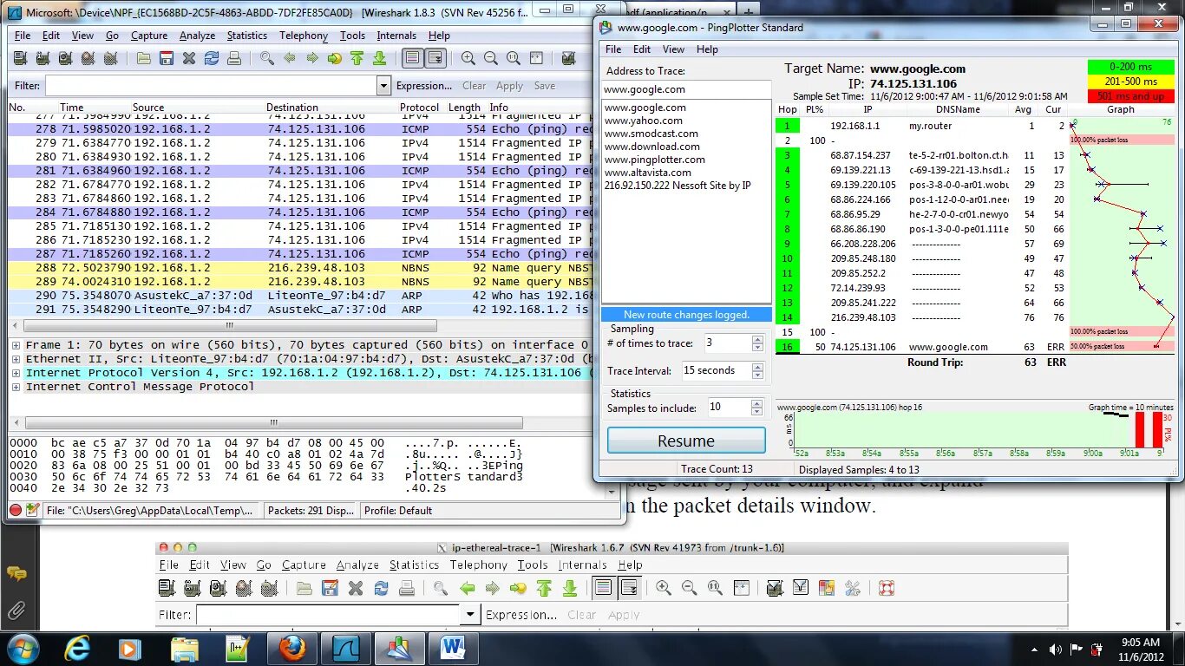Open the capture options icon in Wireshark
This screenshot has width=1185, height=666.
[x=43, y=58]
